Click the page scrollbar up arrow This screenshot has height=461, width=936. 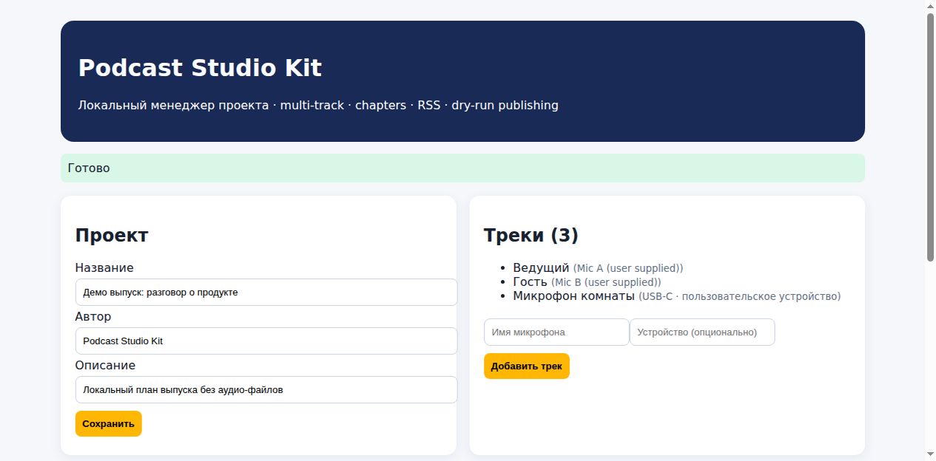coord(930,6)
